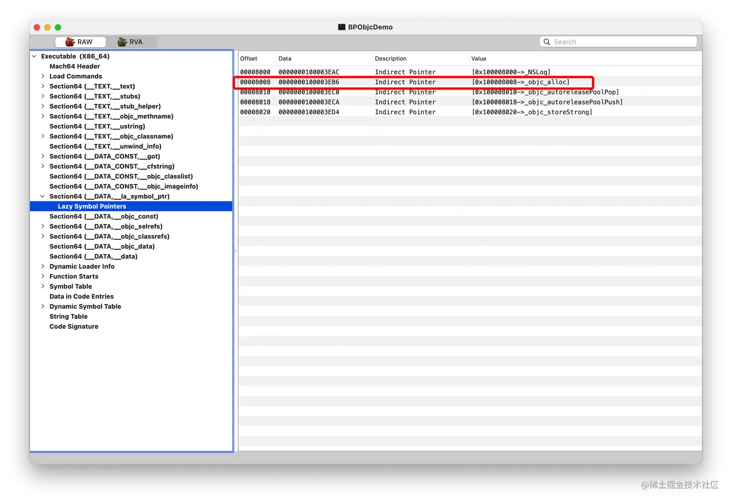This screenshot has width=732, height=503.
Task: Expand the Dynamic Symbol Table node
Action: click(43, 306)
